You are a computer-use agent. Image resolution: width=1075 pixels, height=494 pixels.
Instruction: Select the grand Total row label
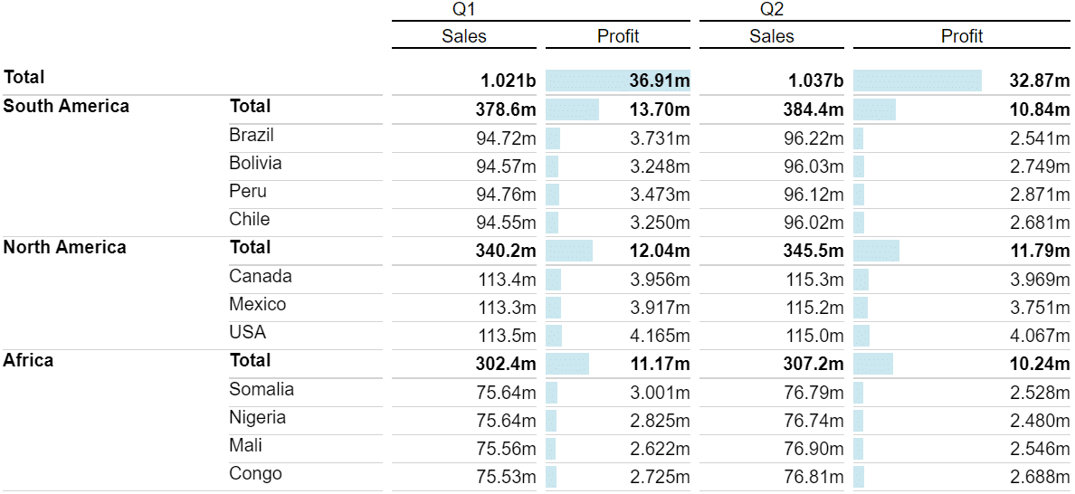(x=24, y=77)
